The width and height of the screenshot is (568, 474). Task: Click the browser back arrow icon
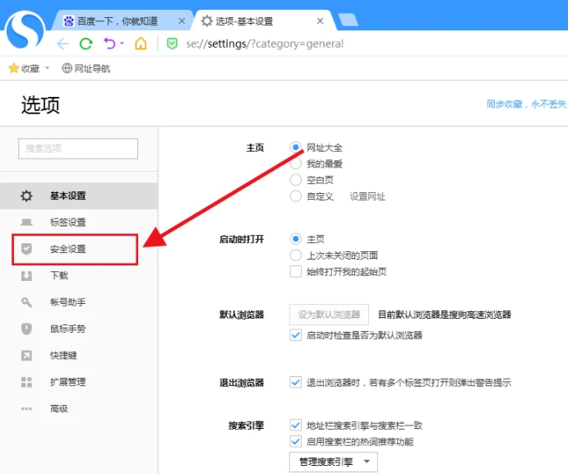tap(62, 44)
